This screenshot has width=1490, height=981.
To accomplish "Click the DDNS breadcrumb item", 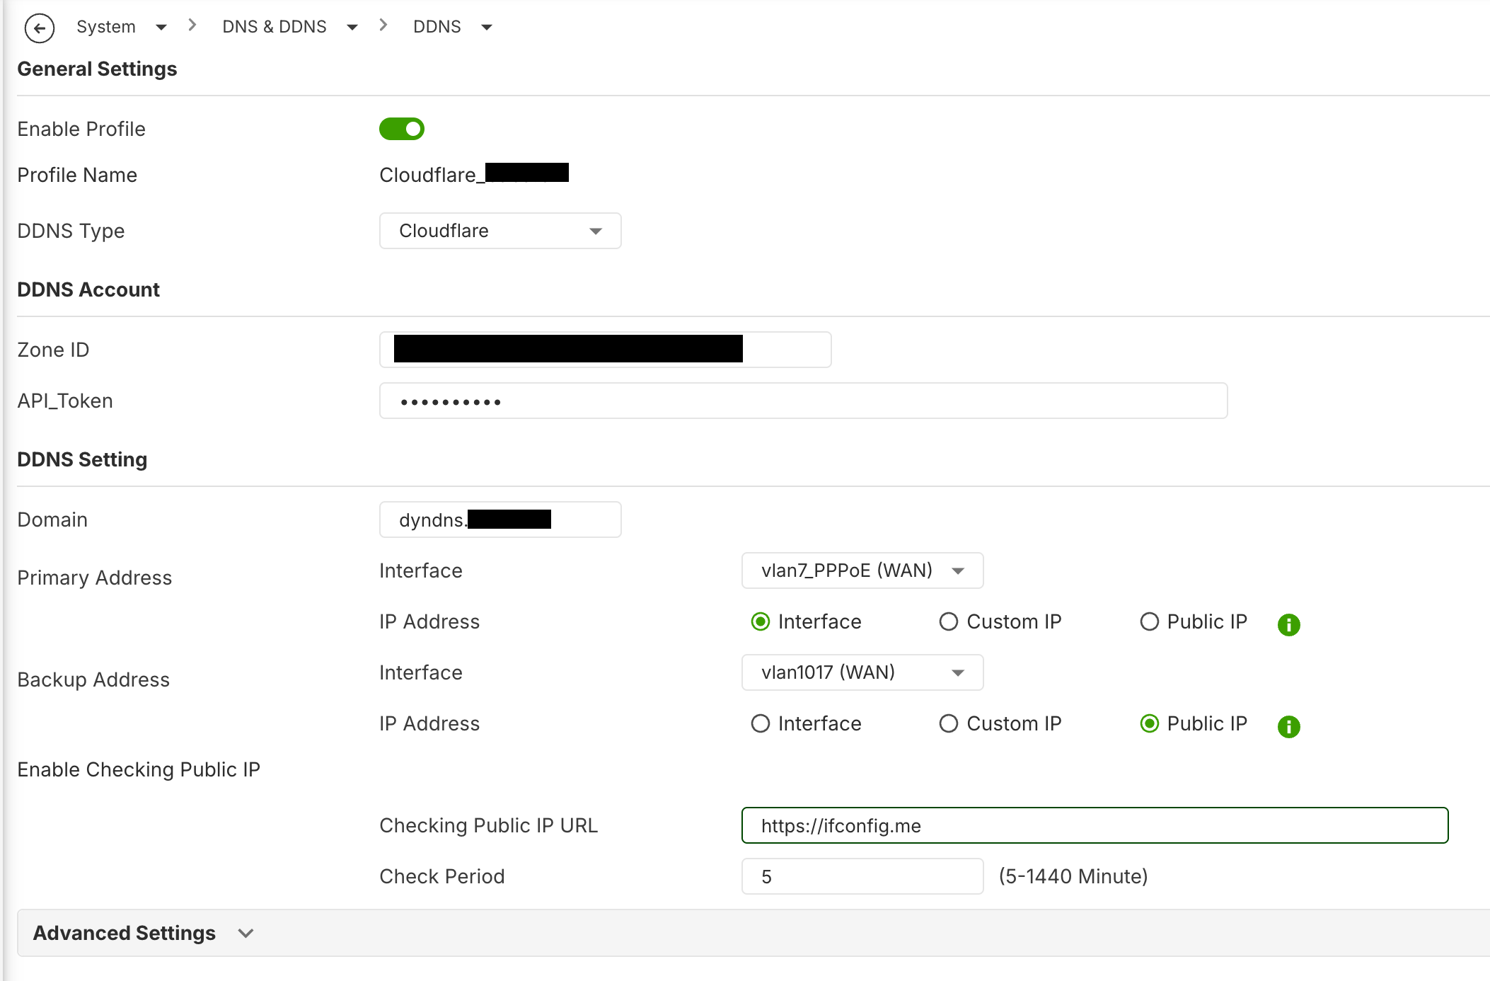I will pos(437,27).
